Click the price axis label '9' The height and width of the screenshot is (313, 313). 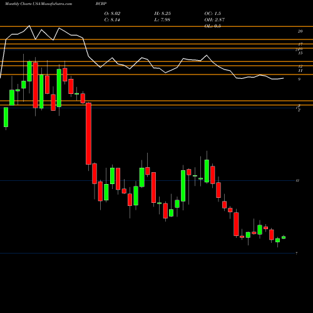(x=299, y=80)
